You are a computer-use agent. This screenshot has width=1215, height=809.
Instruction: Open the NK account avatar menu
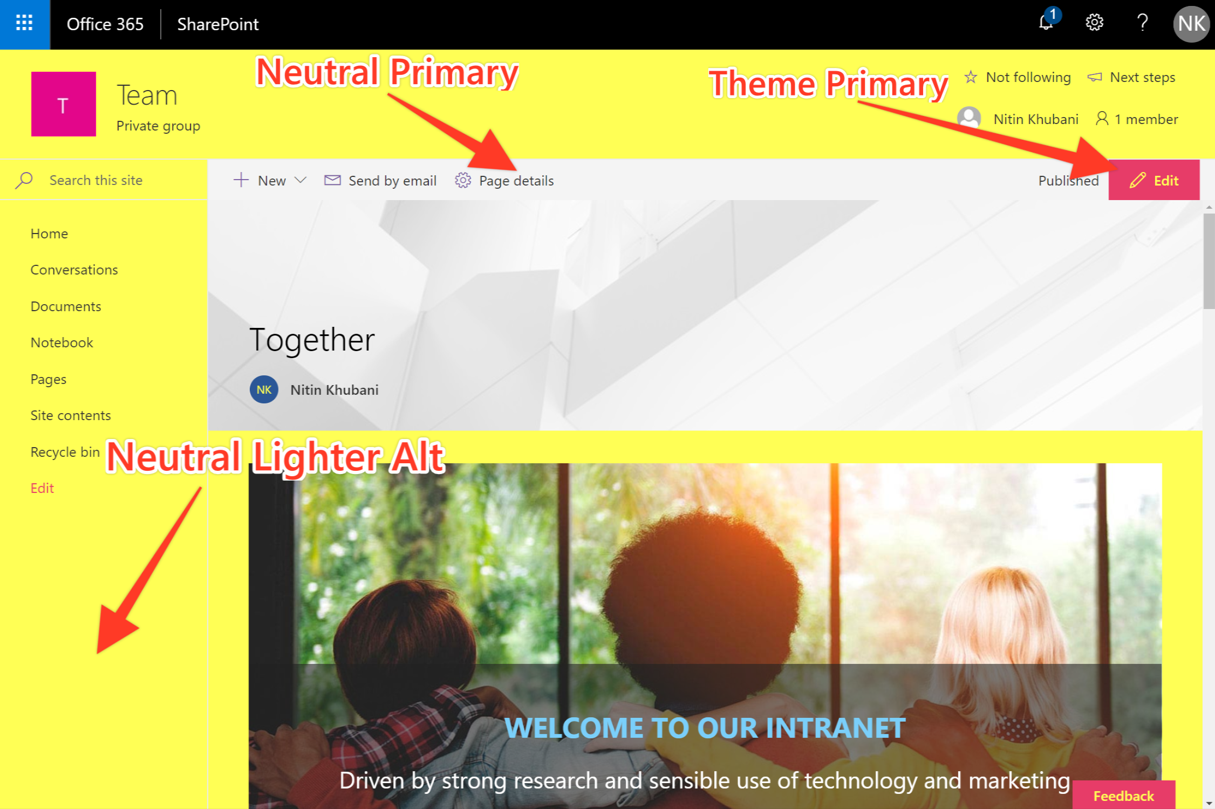[x=1191, y=24]
